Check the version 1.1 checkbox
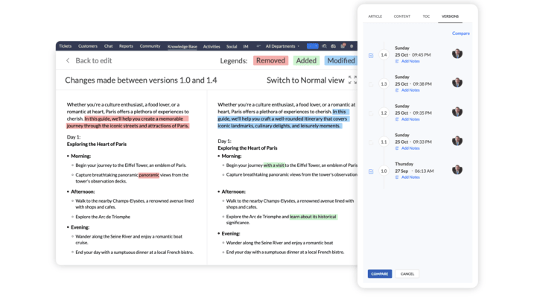Screen dimensions: 534x298 pyautogui.click(x=371, y=142)
